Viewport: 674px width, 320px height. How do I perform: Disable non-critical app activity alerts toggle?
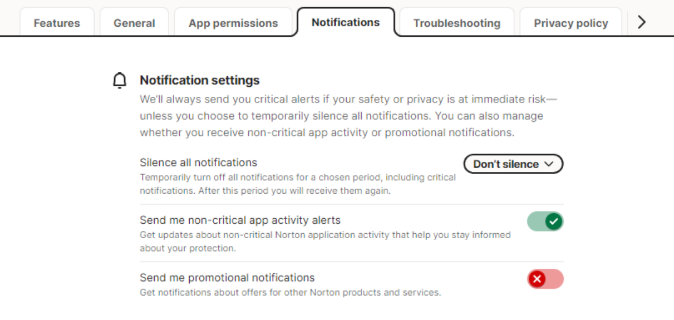tap(545, 221)
